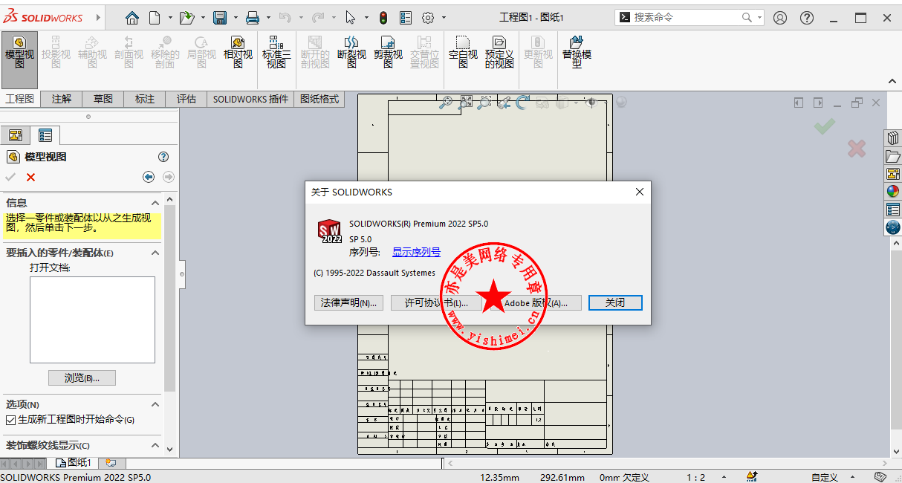Switch to 图纸格式 tab
The height and width of the screenshot is (483, 902).
point(319,99)
